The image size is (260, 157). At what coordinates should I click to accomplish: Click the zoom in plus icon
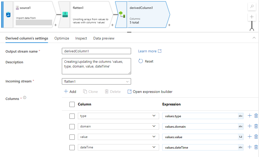(x=252, y=17)
